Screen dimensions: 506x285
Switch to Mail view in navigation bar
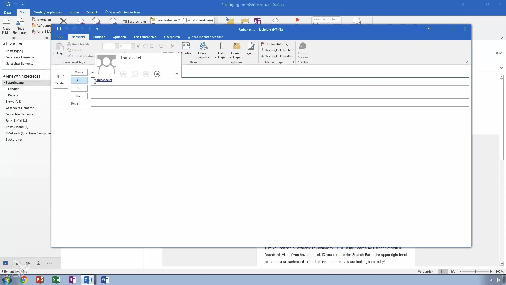click(x=6, y=263)
